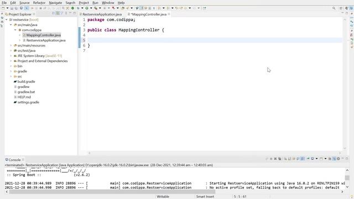Image resolution: width=354 pixels, height=199 pixels.
Task: Expand the src/test/java folder
Action: coord(11,50)
